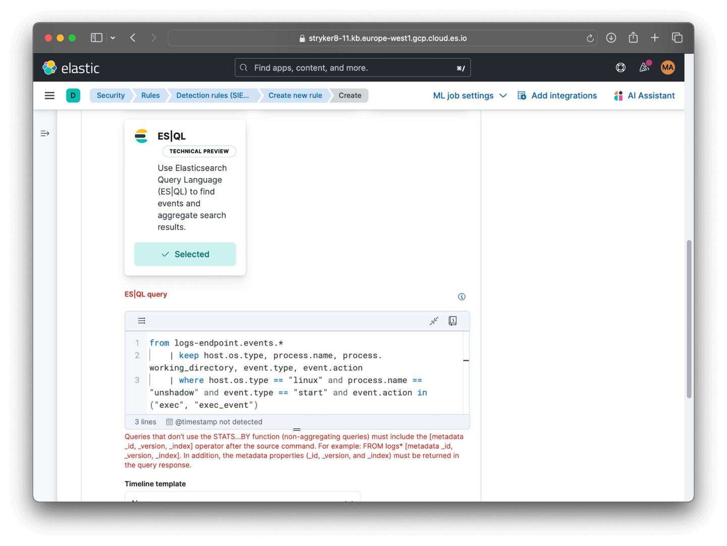Open the help menu lifebuoy icon
Screen dimensions: 727x546
(x=620, y=68)
